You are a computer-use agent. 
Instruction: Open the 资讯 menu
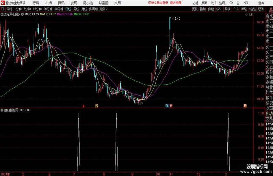(x=61, y=3)
